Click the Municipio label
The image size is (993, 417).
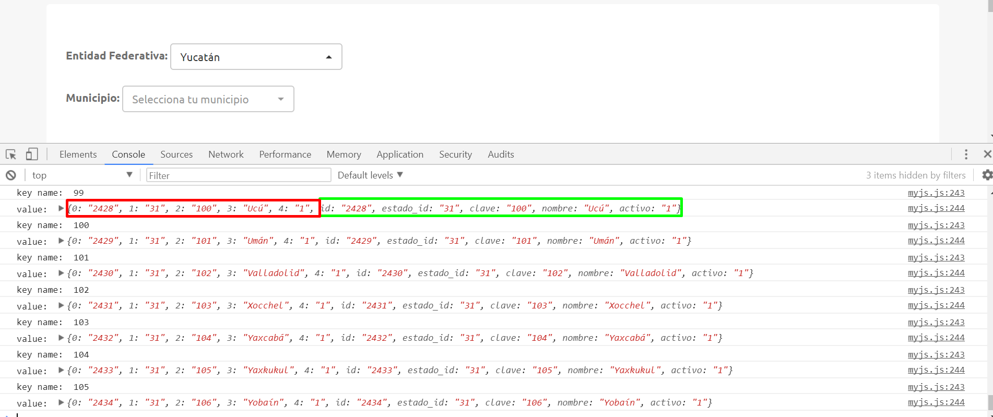(x=93, y=98)
